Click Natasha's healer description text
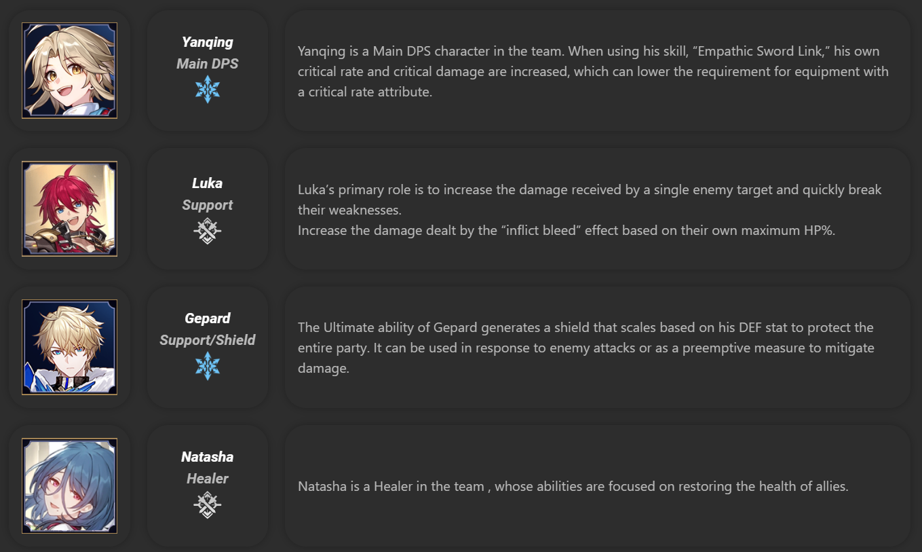 pyautogui.click(x=573, y=486)
